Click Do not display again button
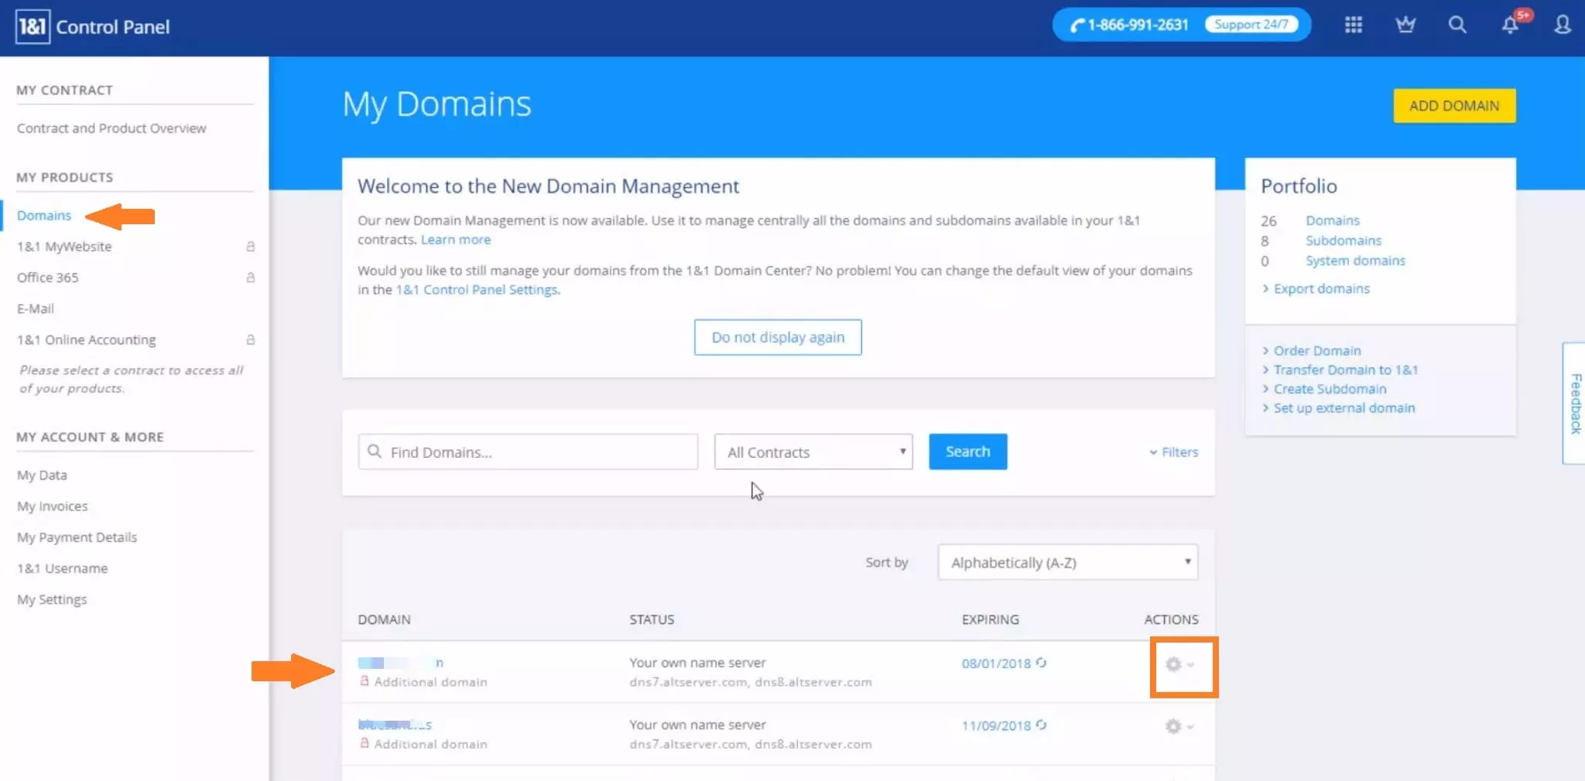The height and width of the screenshot is (781, 1585). click(778, 337)
